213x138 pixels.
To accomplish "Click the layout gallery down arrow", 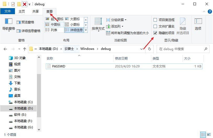I will 86,25.
